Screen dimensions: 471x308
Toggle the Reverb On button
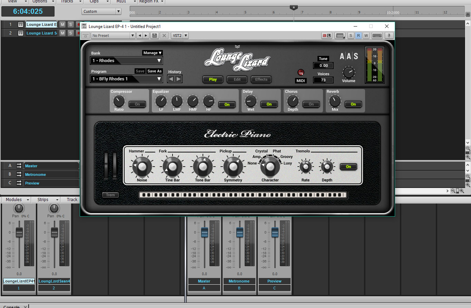coord(353,104)
